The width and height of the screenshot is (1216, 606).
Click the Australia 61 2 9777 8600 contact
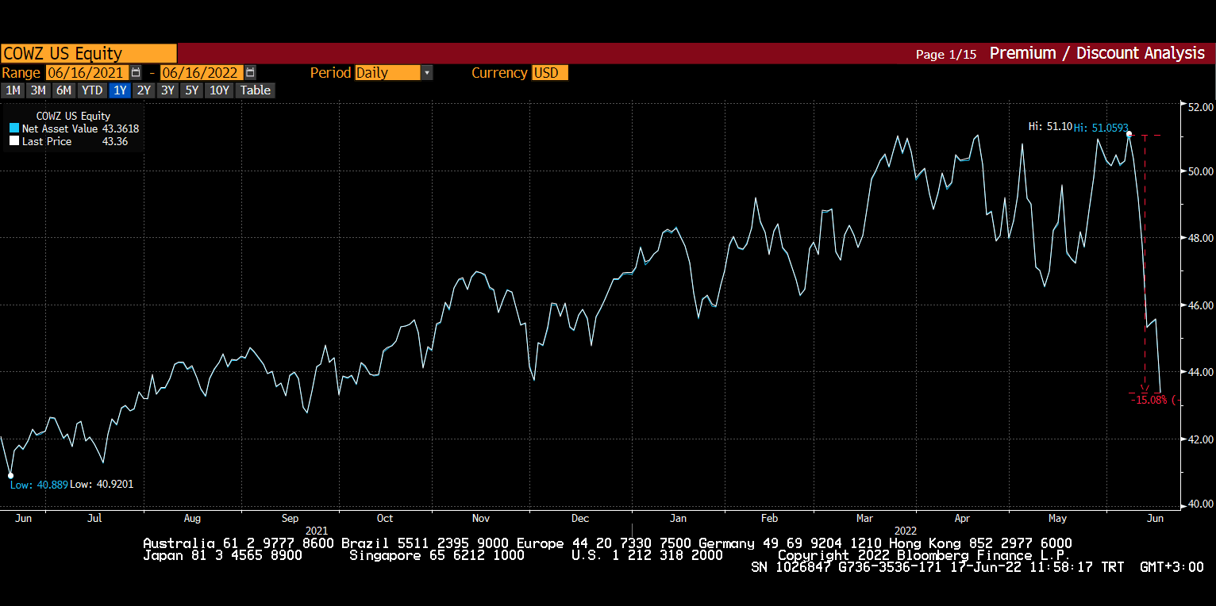238,543
